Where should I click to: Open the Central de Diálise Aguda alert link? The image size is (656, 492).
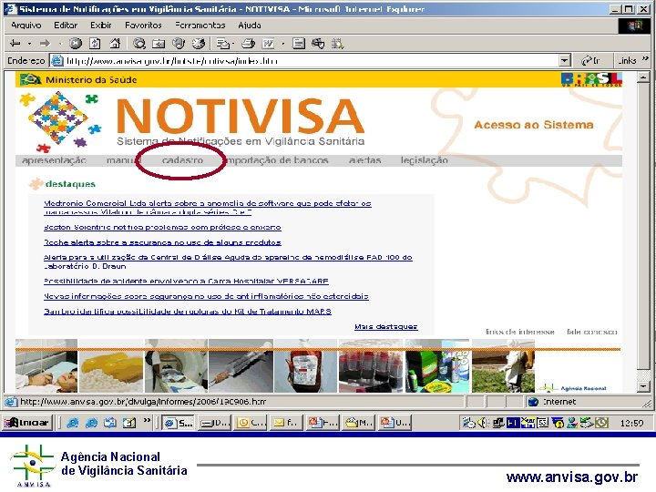(228, 261)
